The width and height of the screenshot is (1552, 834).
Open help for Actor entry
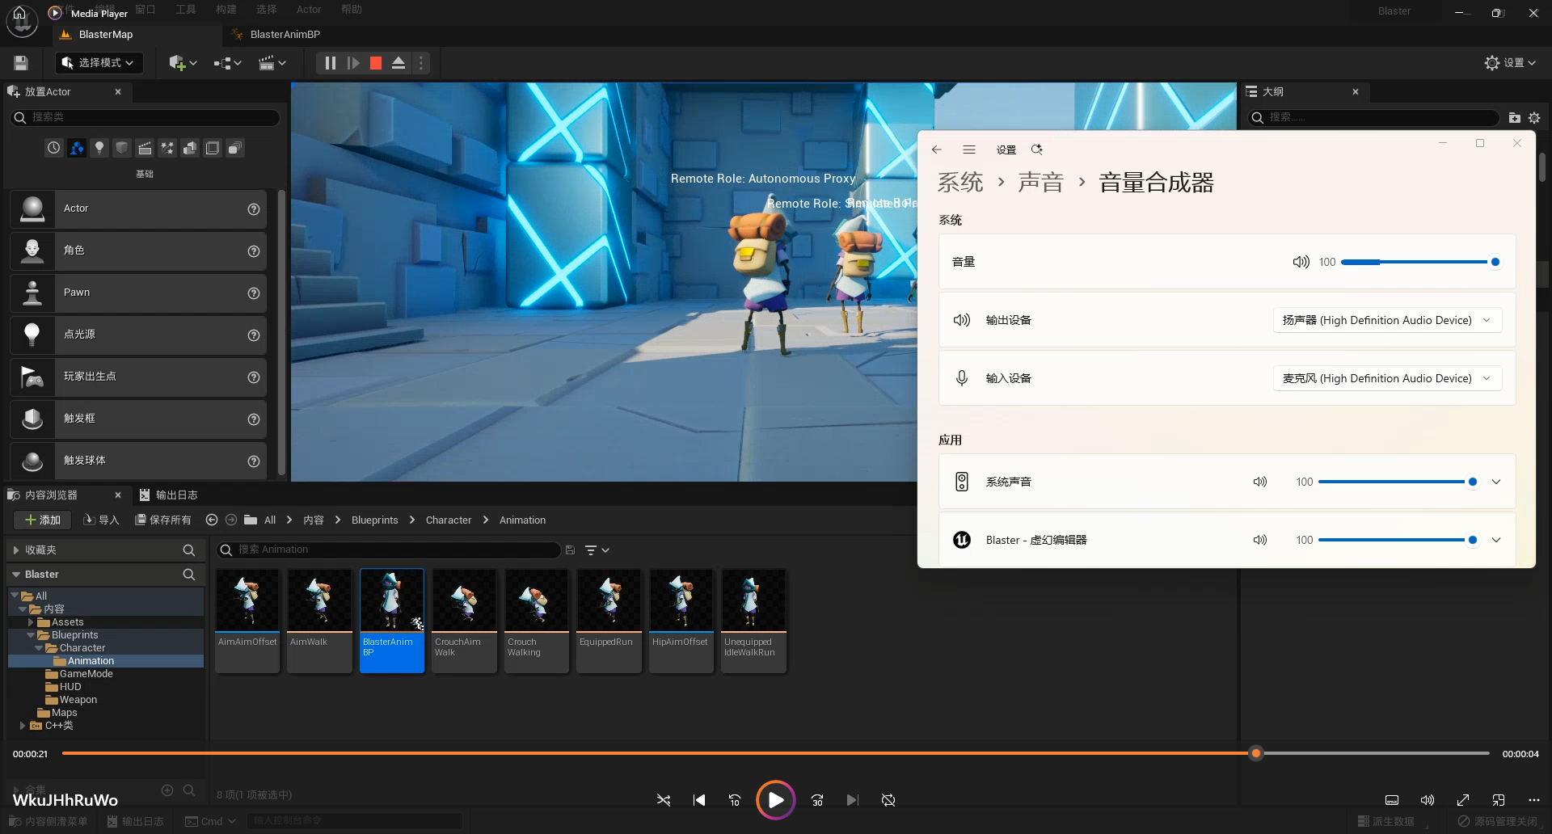point(254,209)
